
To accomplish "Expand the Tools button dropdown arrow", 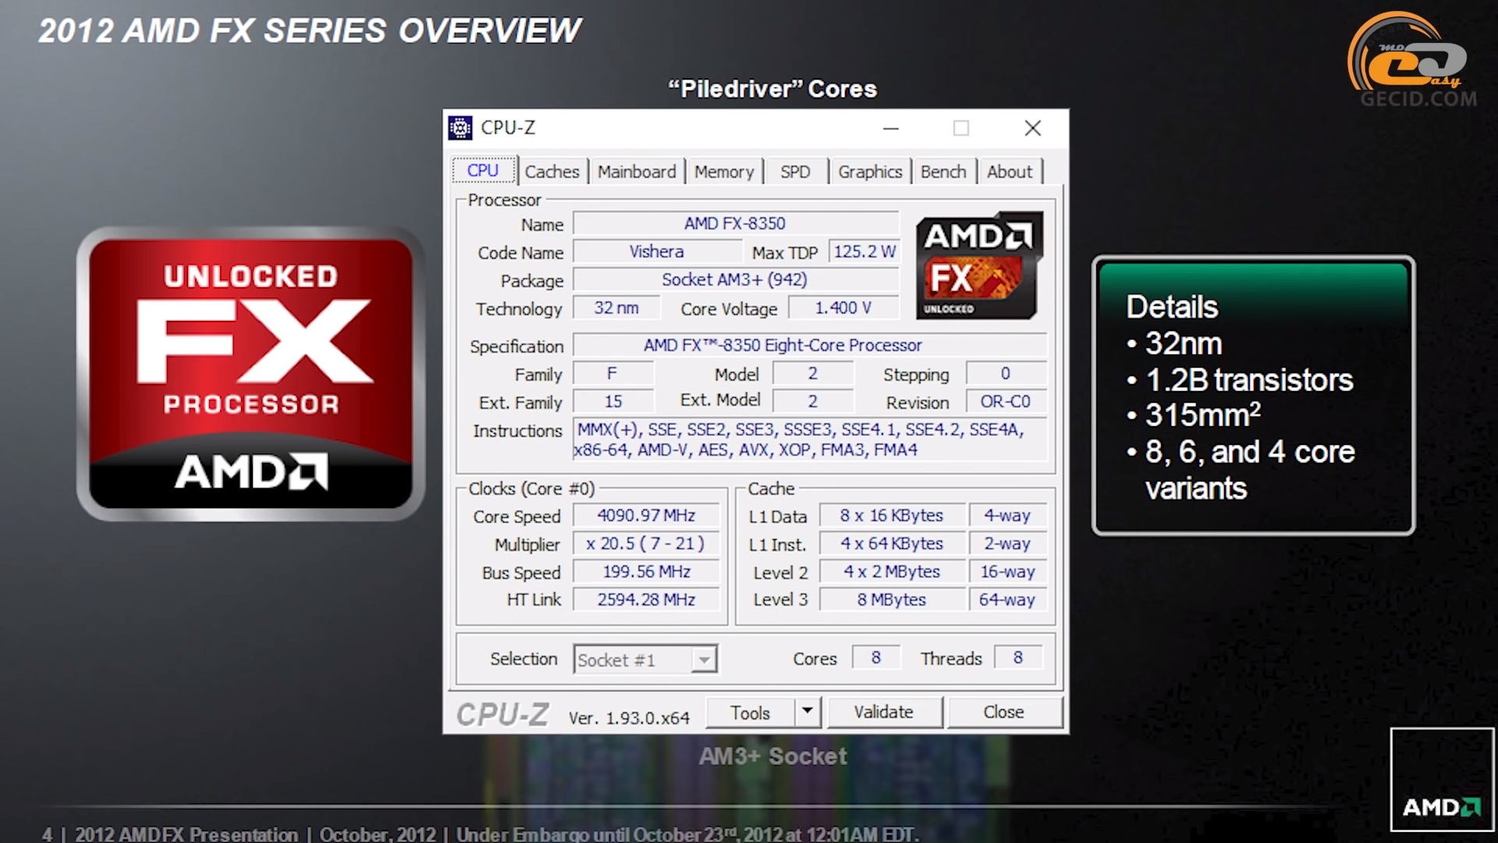I will point(807,711).
